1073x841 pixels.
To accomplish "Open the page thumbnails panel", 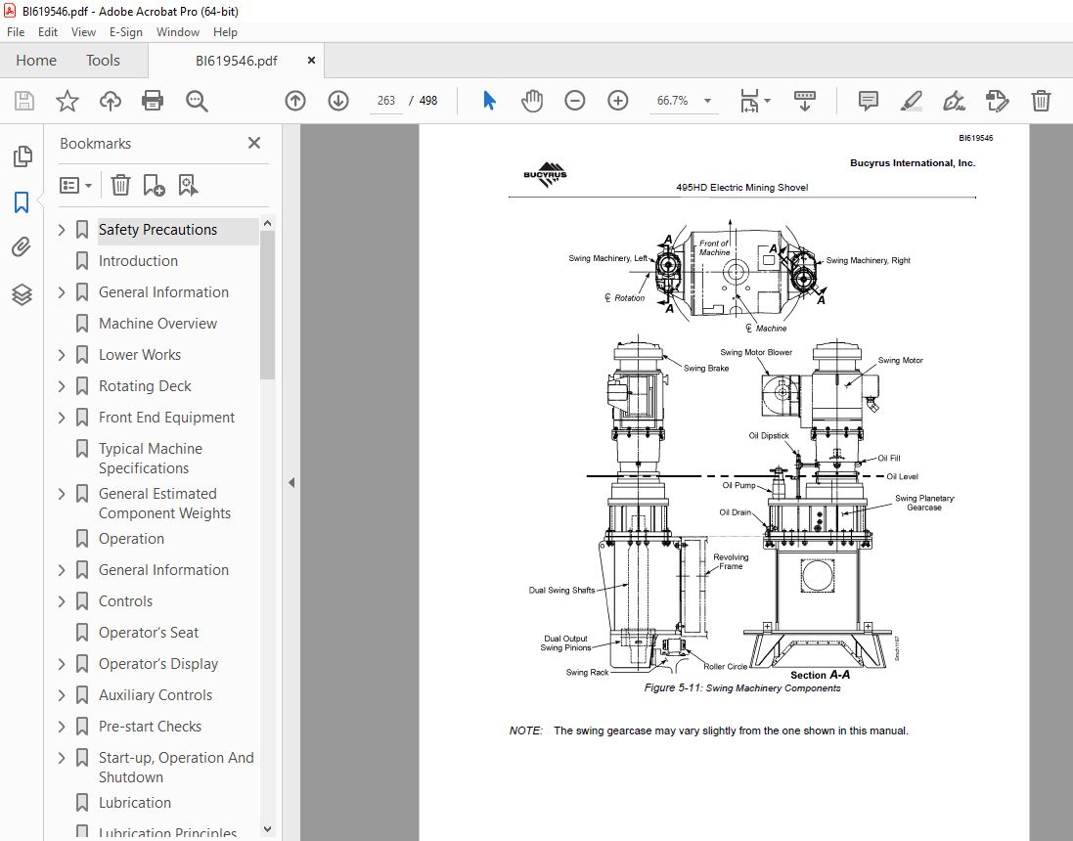I will click(22, 156).
